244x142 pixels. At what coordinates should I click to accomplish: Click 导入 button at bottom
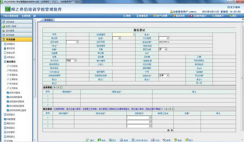point(113,140)
